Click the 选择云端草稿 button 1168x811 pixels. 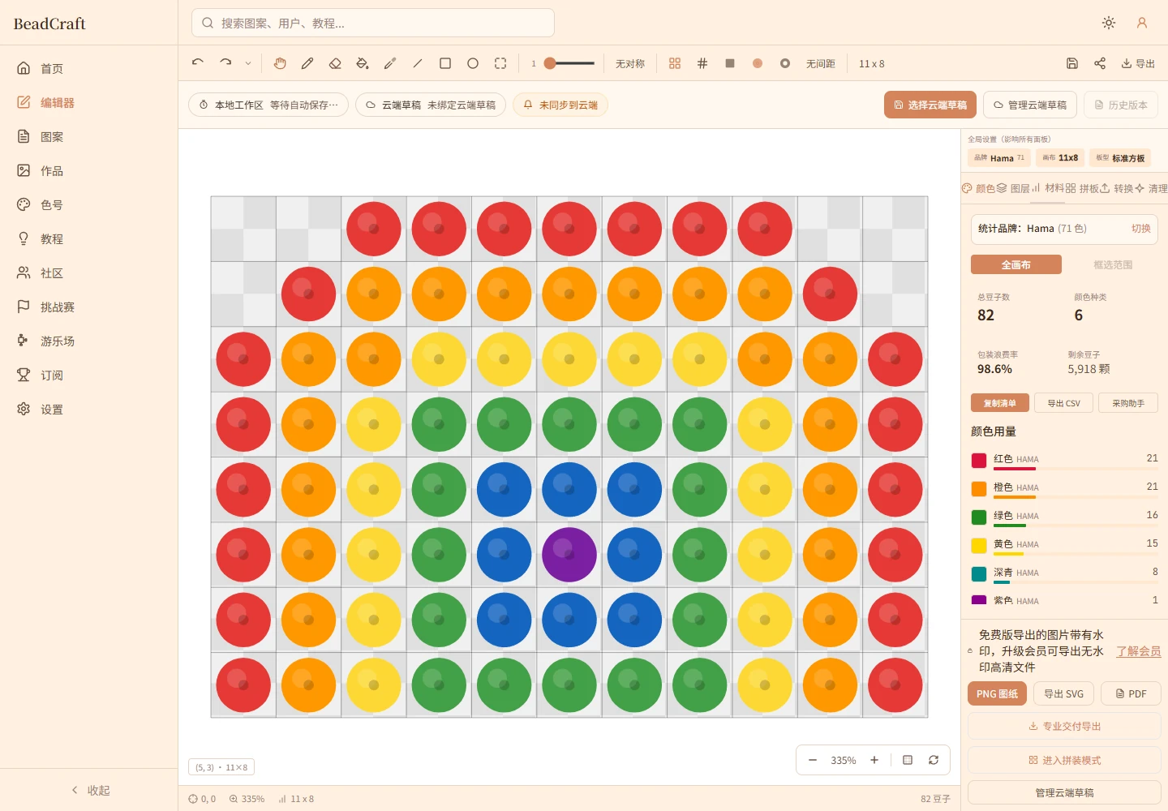click(x=930, y=105)
